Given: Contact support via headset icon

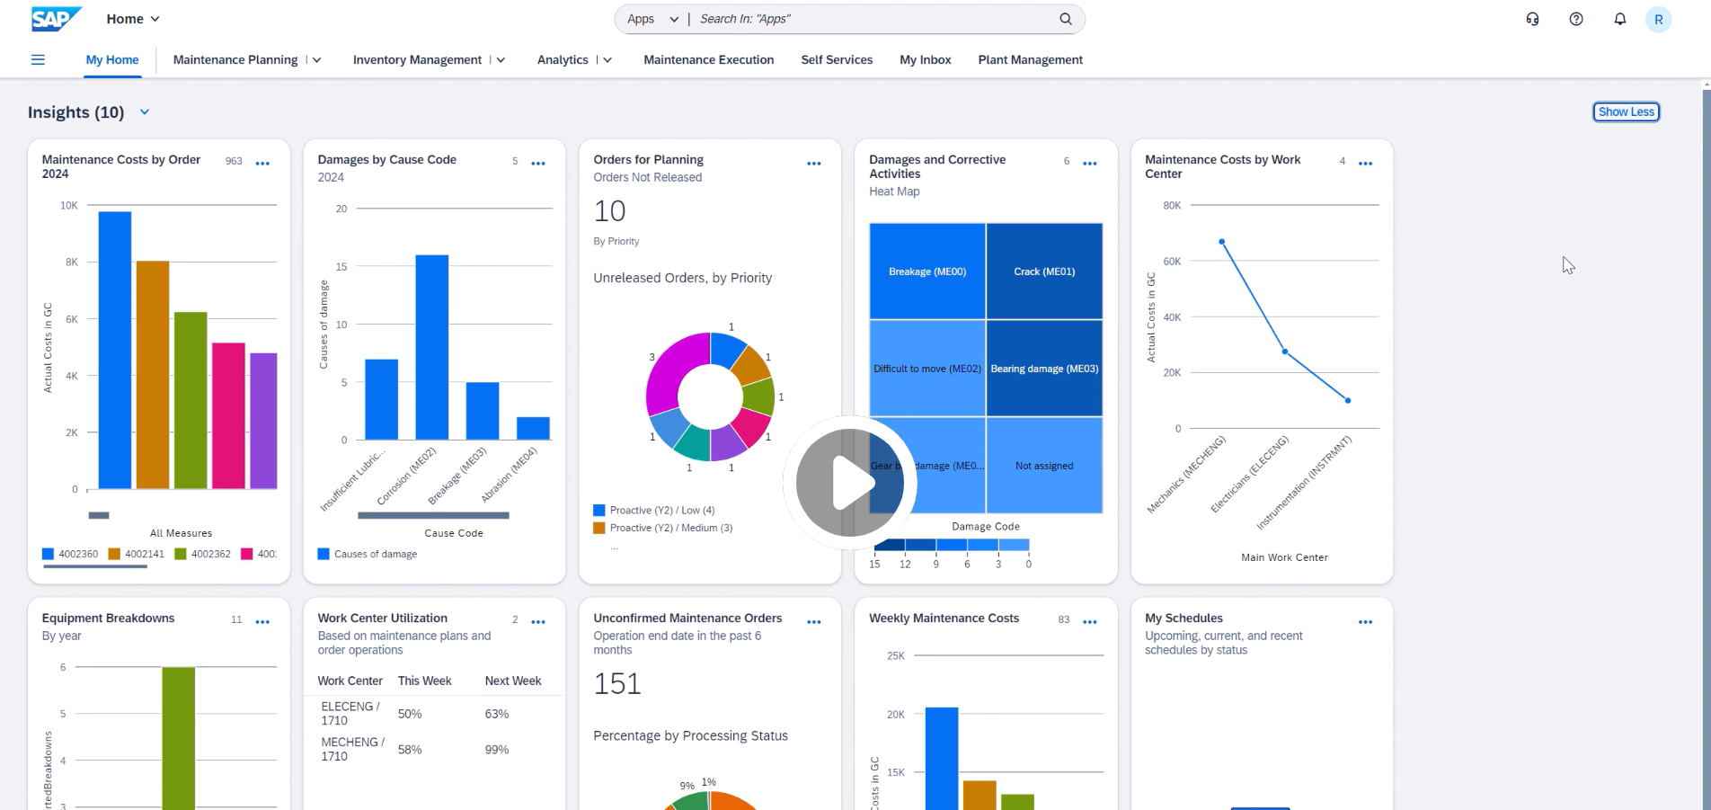Looking at the screenshot, I should coord(1532,19).
